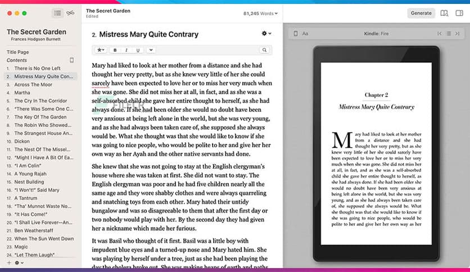This screenshot has height=272, width=470.
Task: Click the misspelled word sarcely in the editor
Action: [x=101, y=83]
